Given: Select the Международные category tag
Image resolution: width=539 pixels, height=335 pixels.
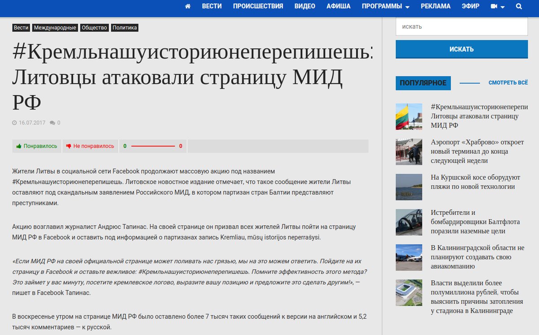Looking at the screenshot, I should 55,28.
